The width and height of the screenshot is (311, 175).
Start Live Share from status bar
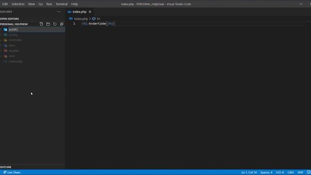12,173
